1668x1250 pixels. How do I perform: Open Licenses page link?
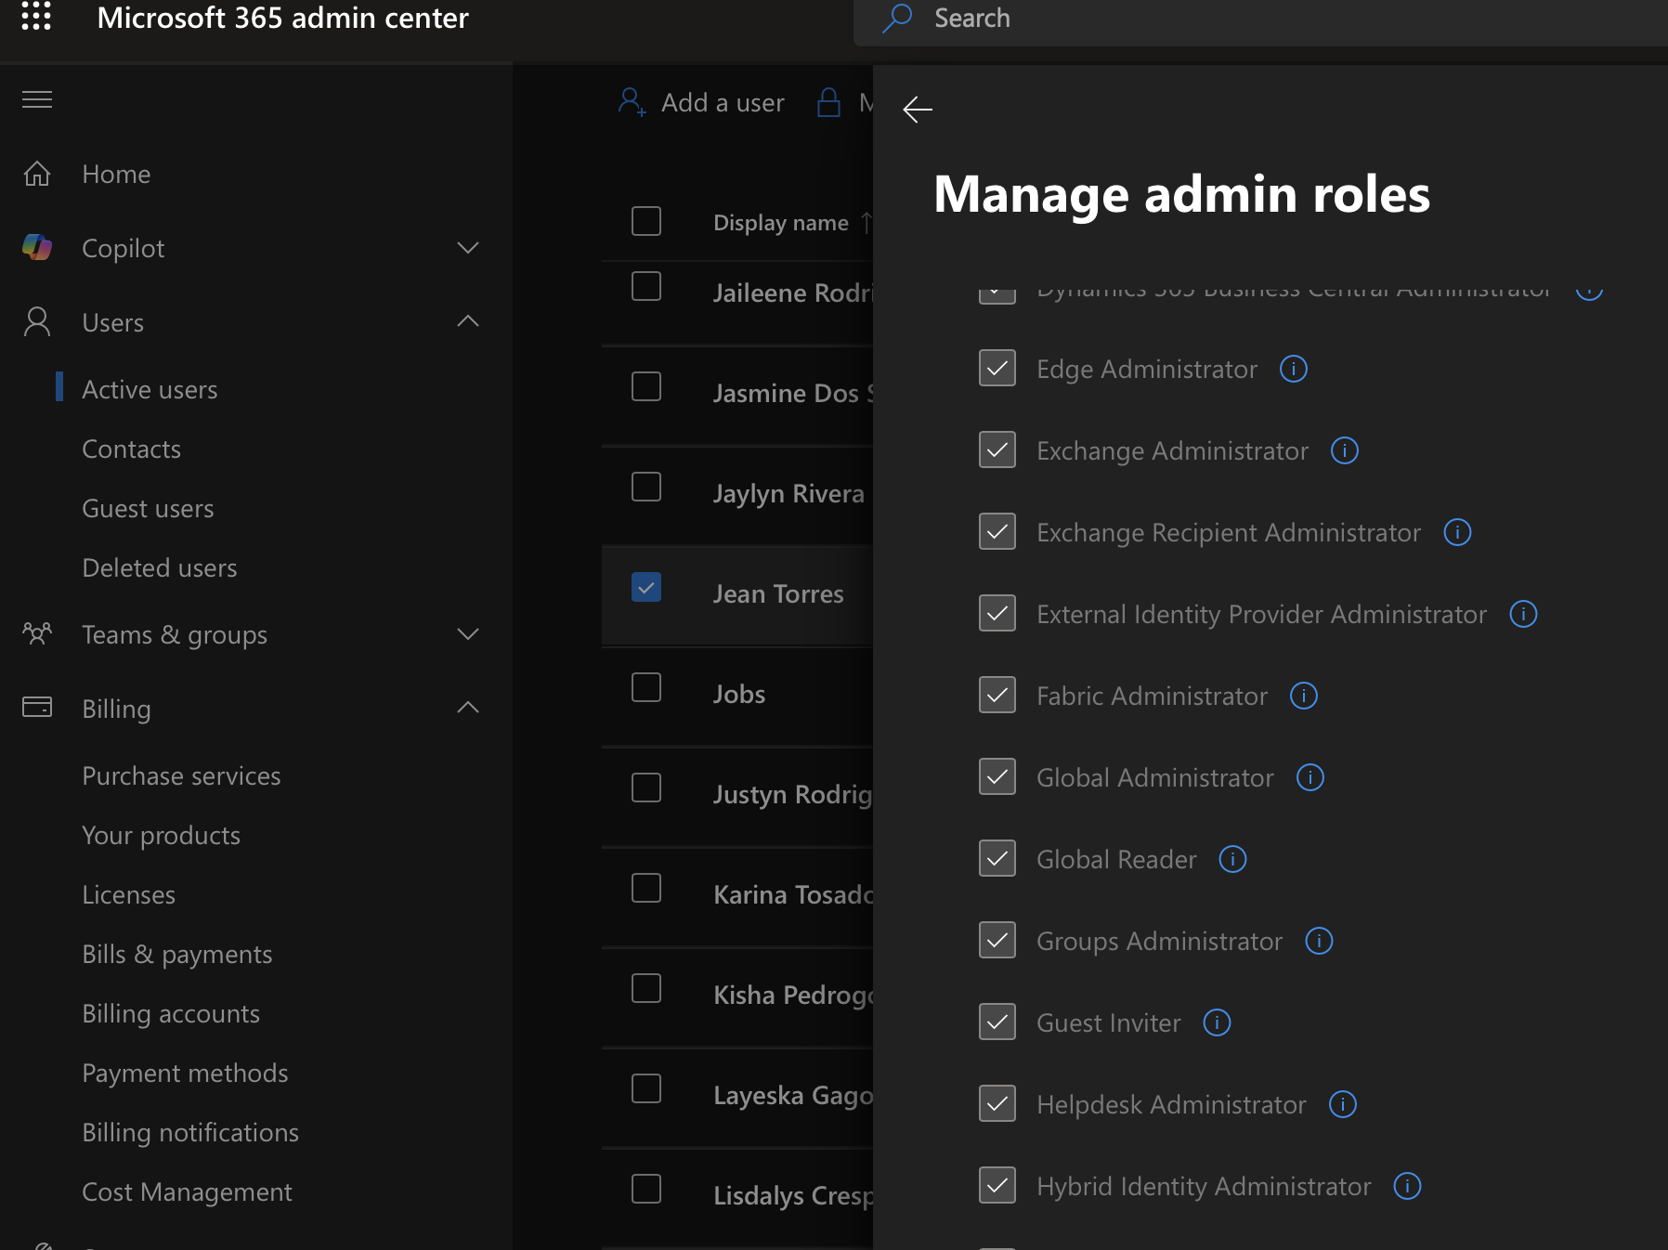coord(128,894)
